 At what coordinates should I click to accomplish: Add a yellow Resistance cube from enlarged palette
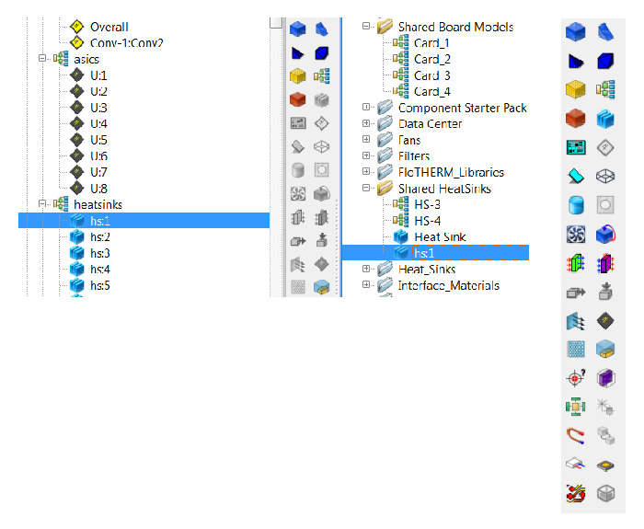575,89
